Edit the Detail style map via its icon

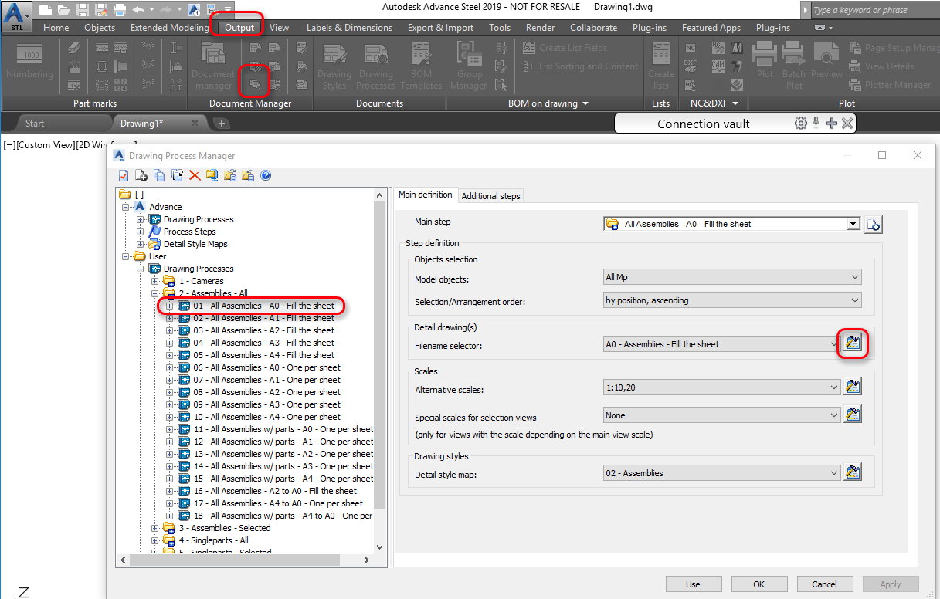853,472
